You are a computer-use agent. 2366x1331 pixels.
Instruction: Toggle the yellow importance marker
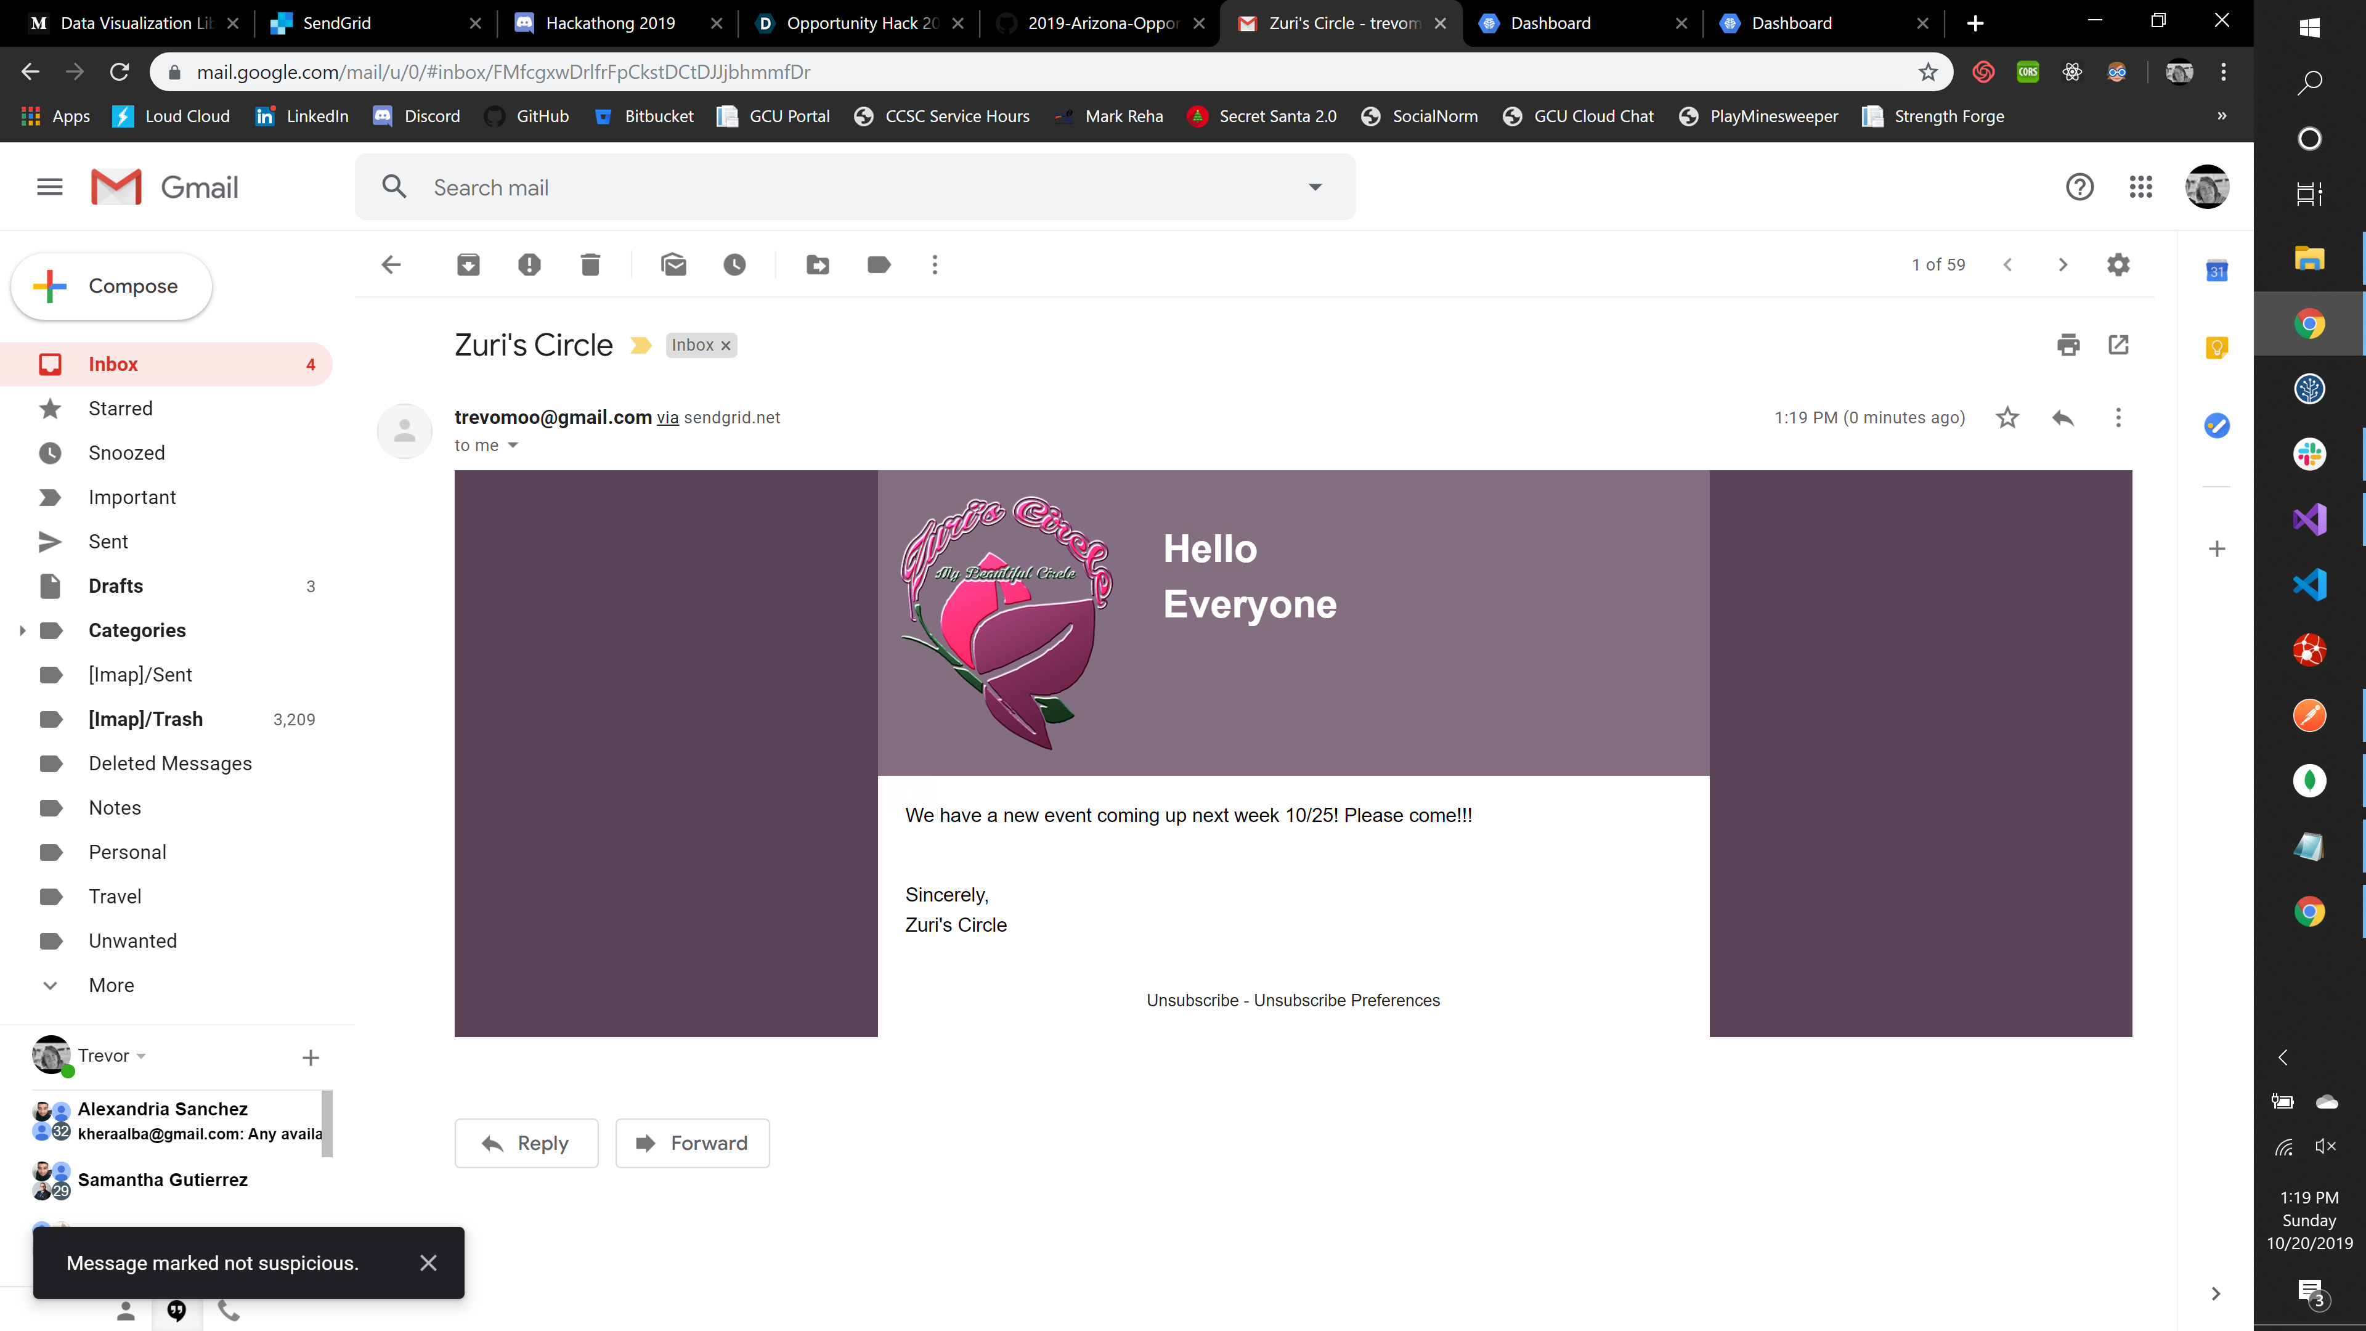(x=640, y=345)
